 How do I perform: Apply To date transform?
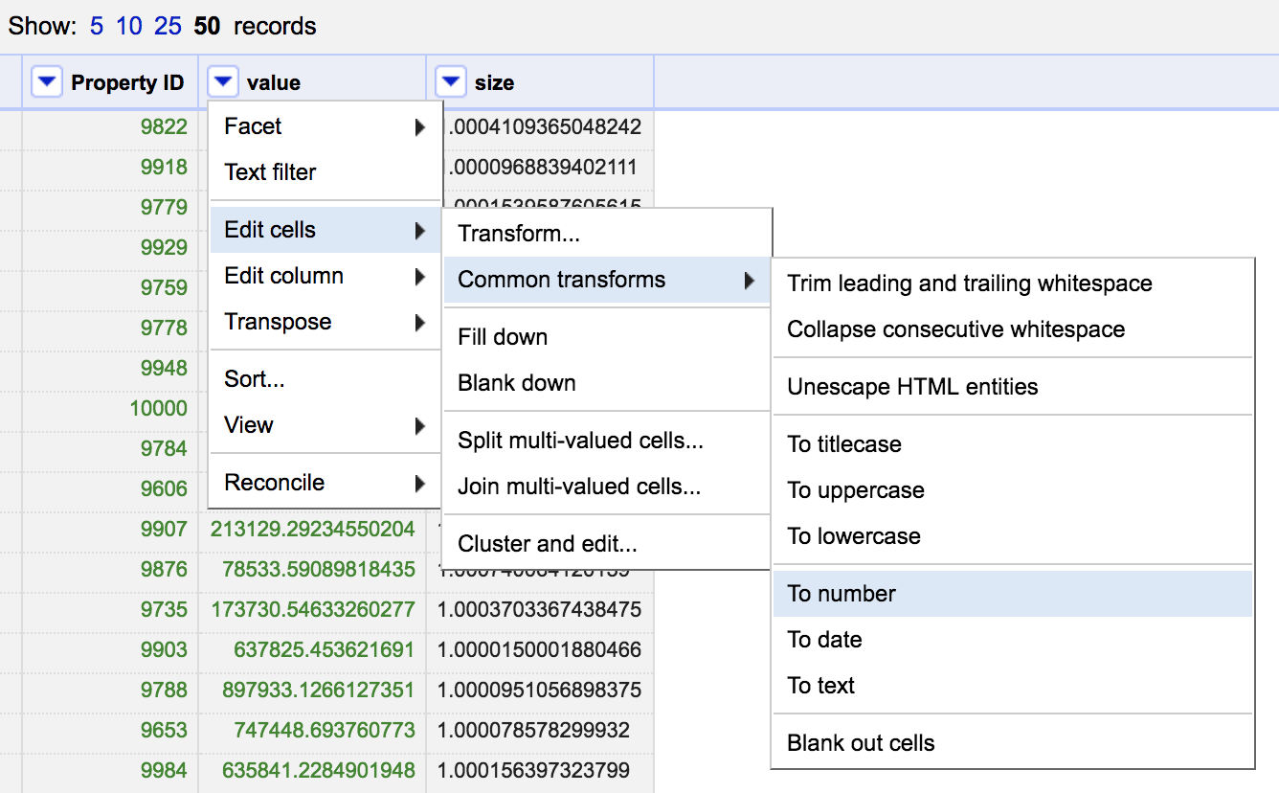pyautogui.click(x=1013, y=640)
